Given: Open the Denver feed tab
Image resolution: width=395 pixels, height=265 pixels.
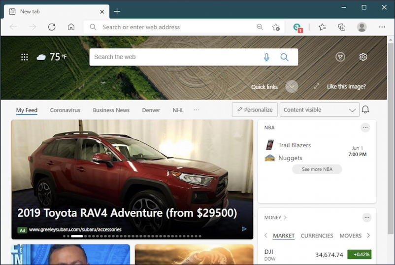Looking at the screenshot, I should click(151, 110).
